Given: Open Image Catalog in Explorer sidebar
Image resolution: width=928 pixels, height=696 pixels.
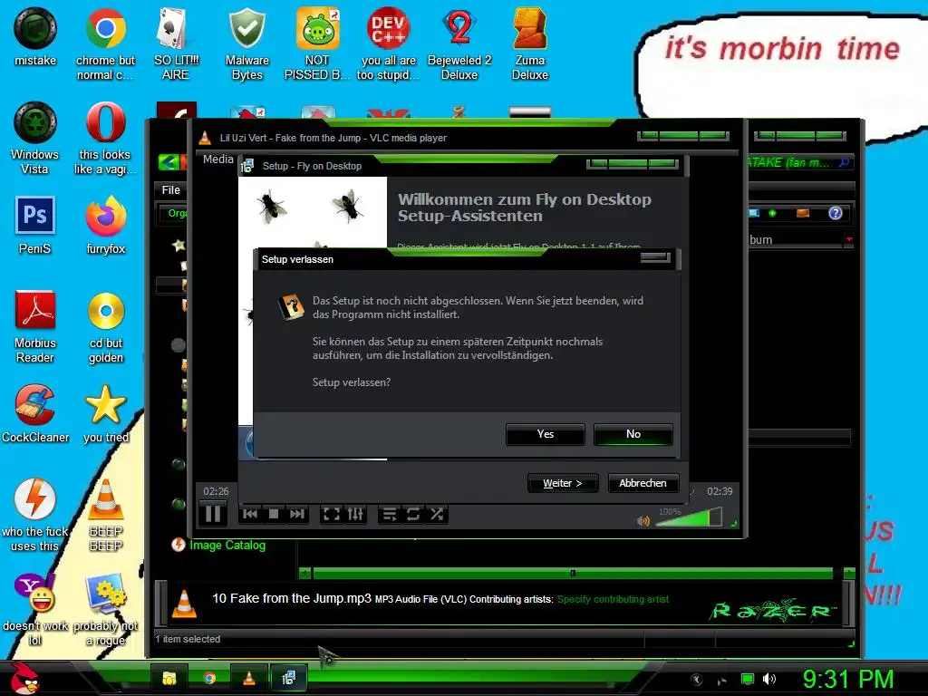Looking at the screenshot, I should [227, 545].
